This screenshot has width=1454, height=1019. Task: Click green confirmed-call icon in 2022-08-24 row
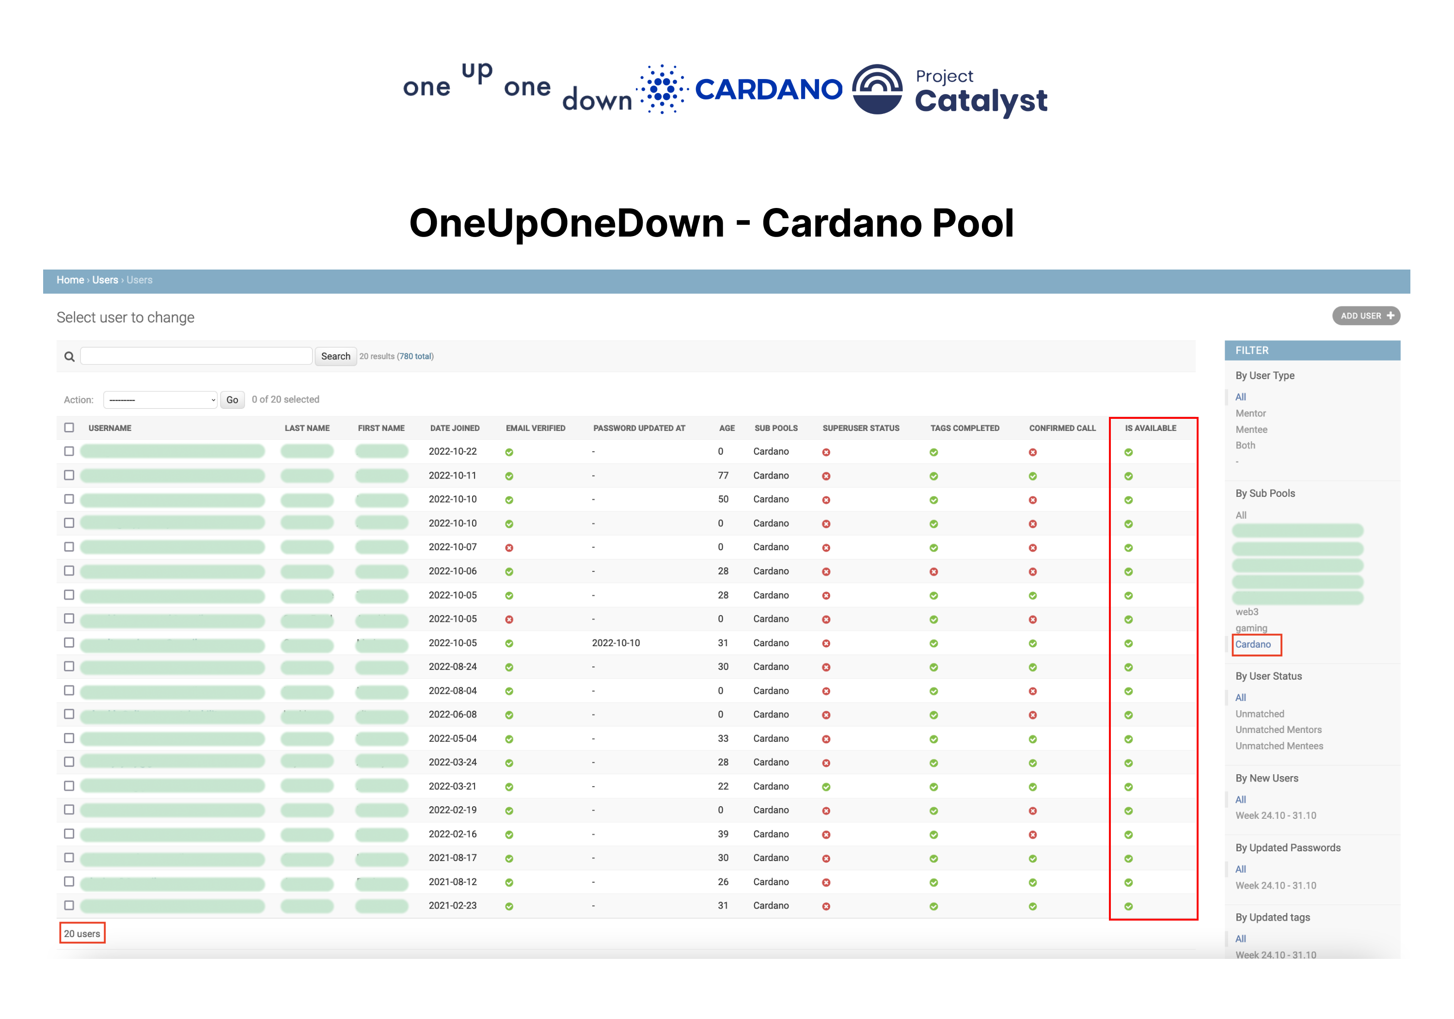1033,668
